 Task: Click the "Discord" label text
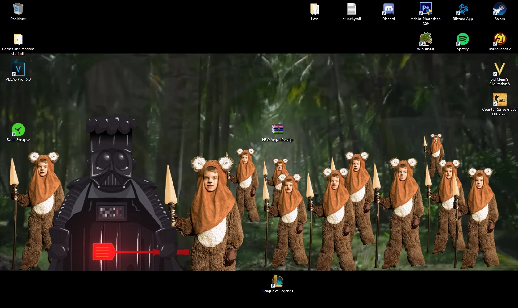389,19
